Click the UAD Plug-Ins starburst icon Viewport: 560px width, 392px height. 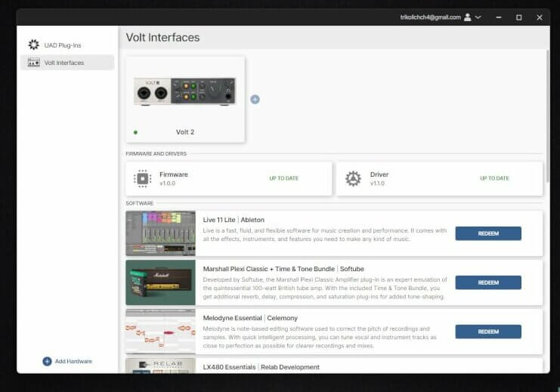33,45
